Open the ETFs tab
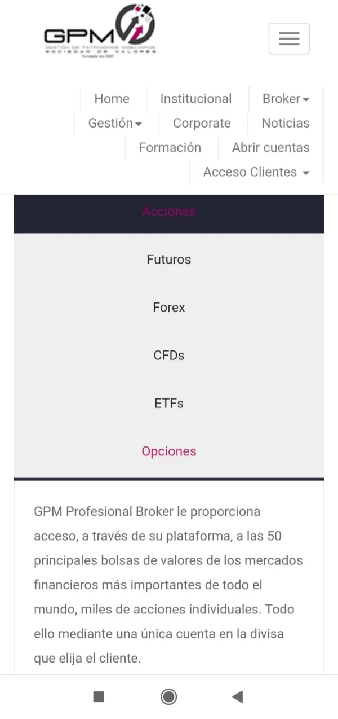338x719 pixels. pos(169,404)
